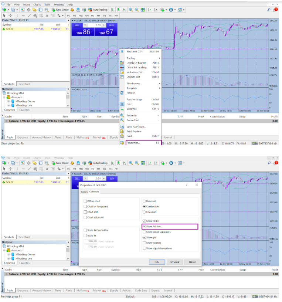Click lower Navigator vertical scrollbar
Screen dimensions: 282x302
(68, 252)
